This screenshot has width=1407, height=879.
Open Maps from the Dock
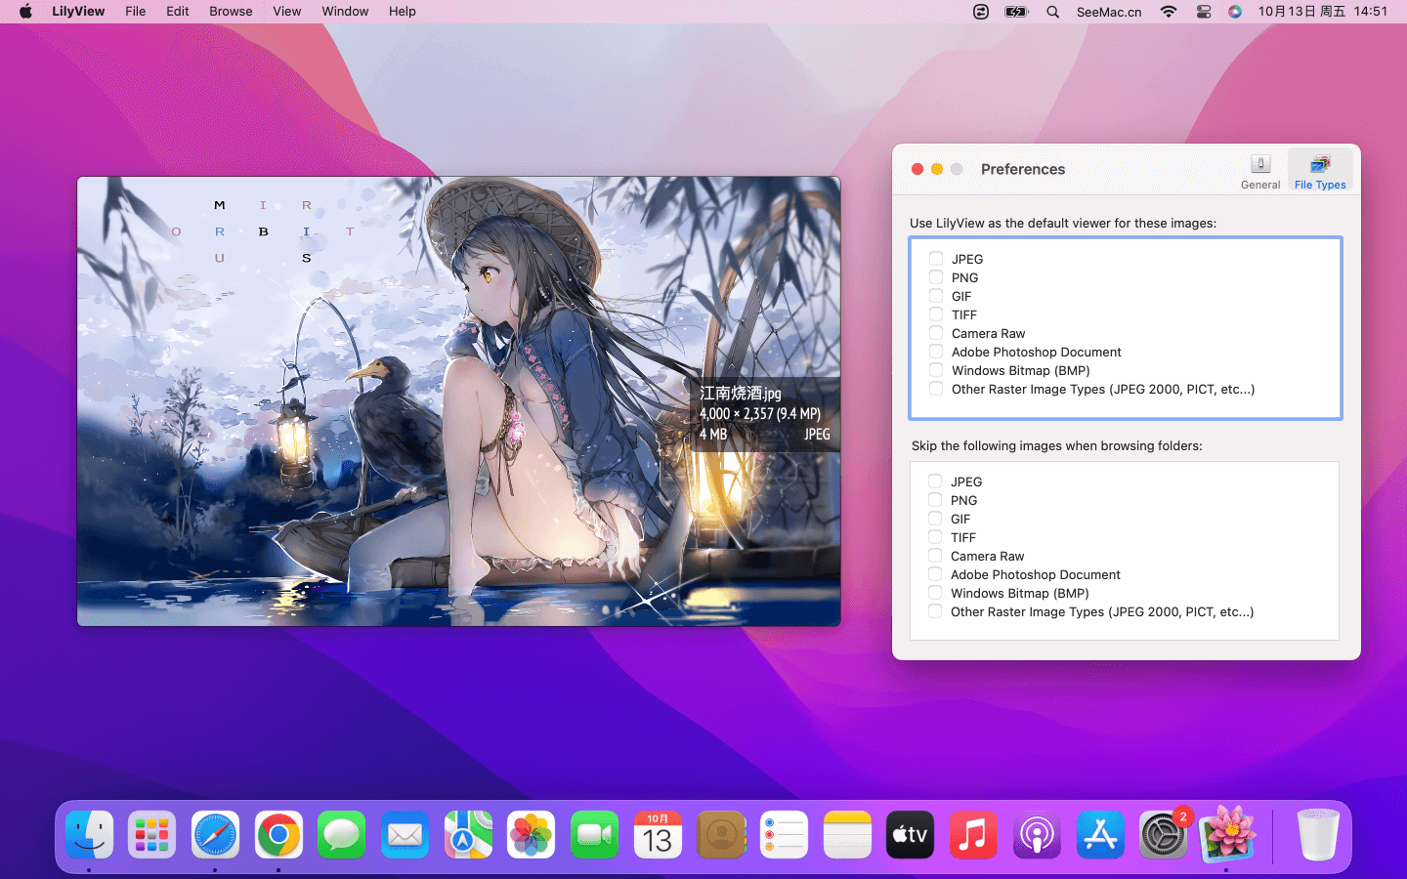point(468,835)
